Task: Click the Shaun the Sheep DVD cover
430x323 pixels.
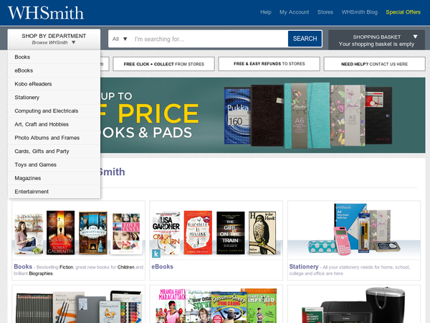Action: [x=229, y=307]
